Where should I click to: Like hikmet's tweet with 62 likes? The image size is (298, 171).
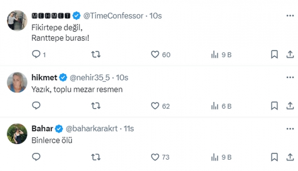tap(155, 106)
